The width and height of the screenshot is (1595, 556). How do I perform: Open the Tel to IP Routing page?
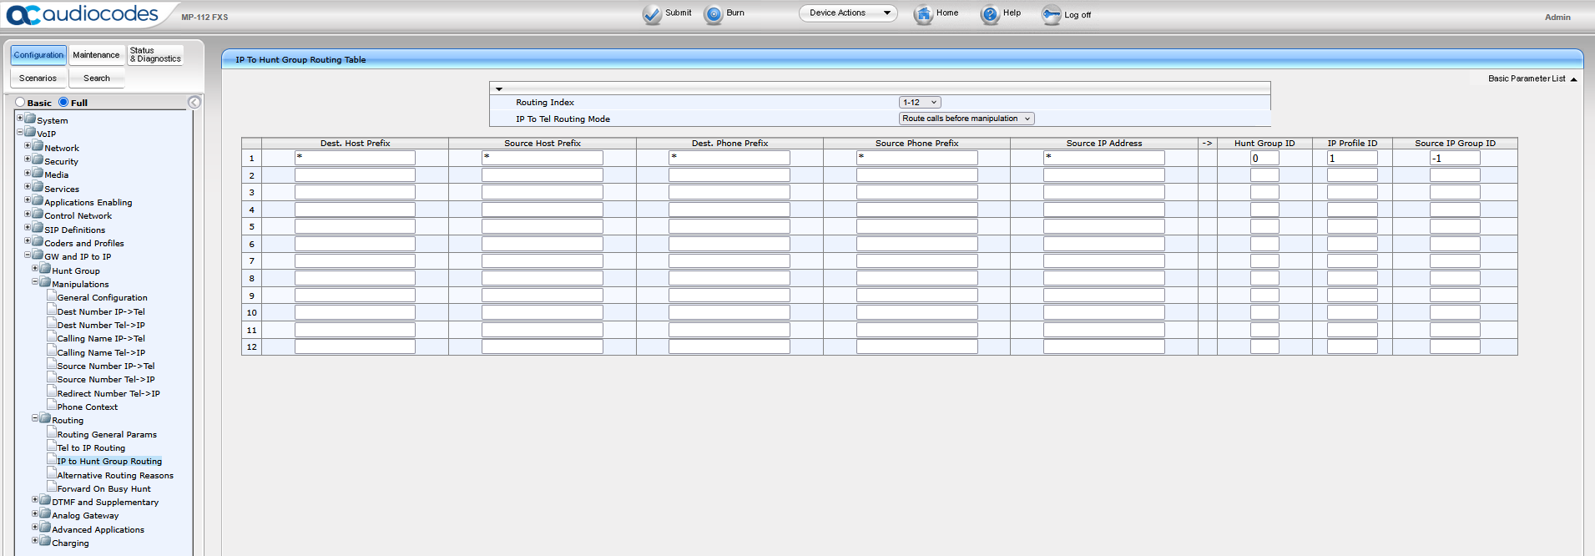91,448
